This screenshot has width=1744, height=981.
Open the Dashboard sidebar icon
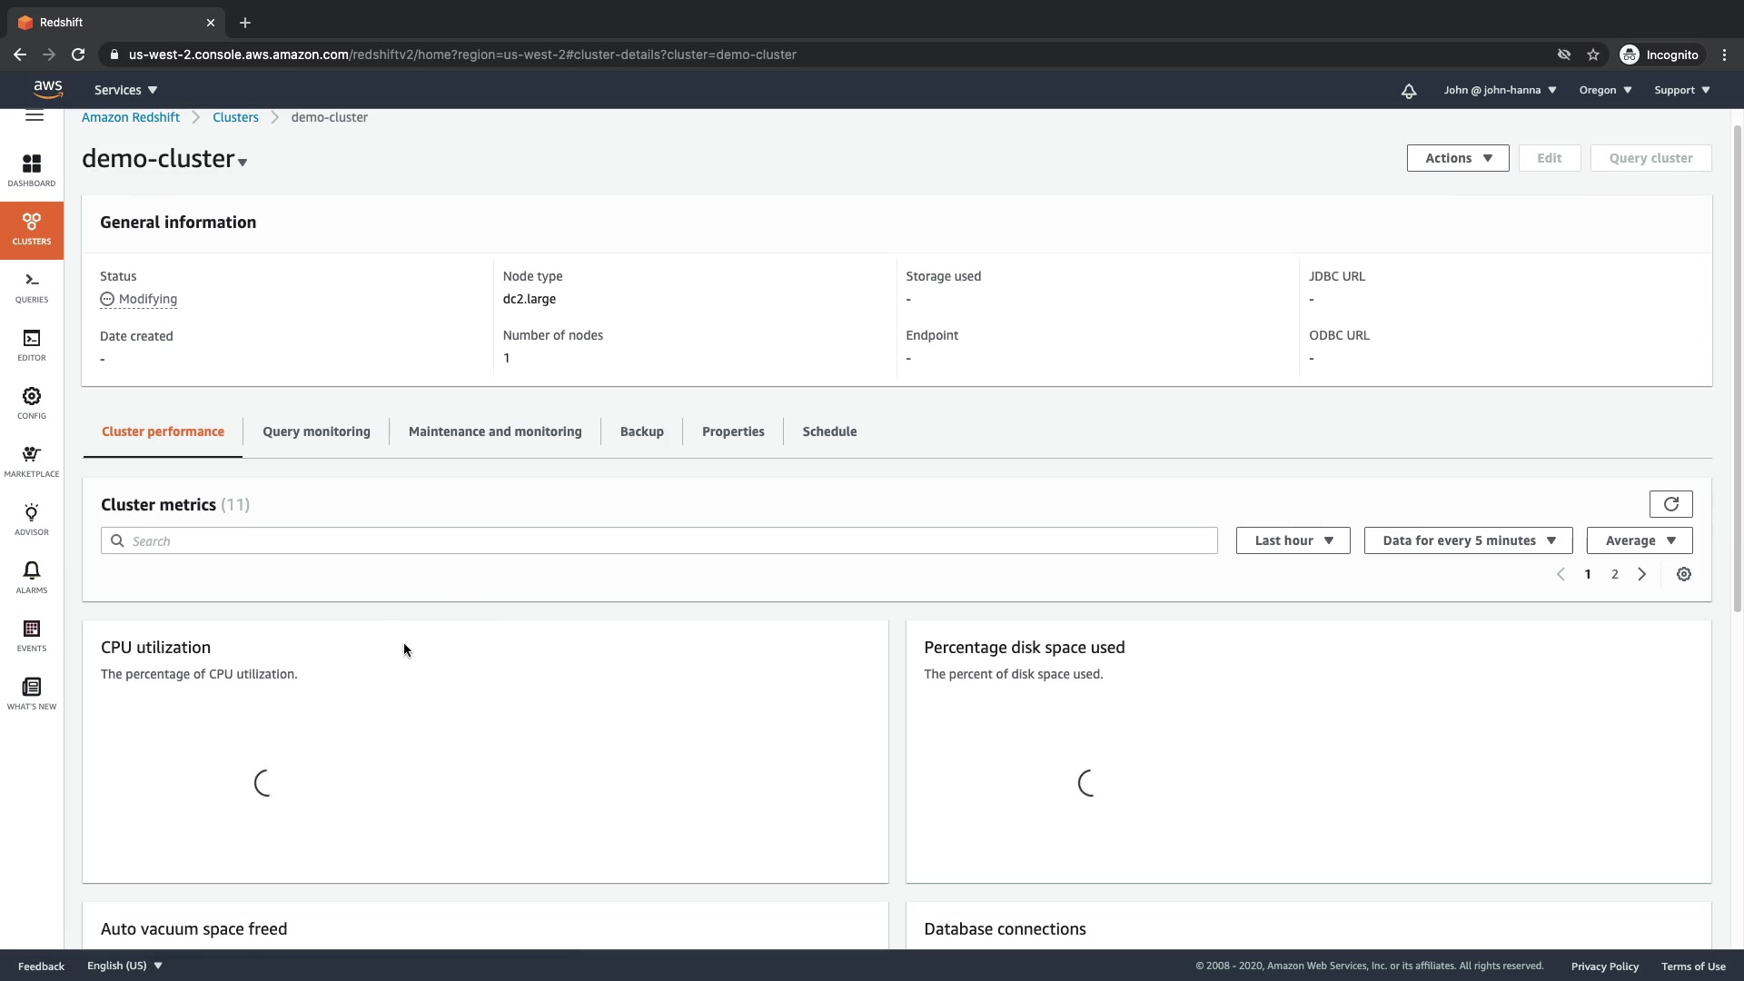[32, 169]
